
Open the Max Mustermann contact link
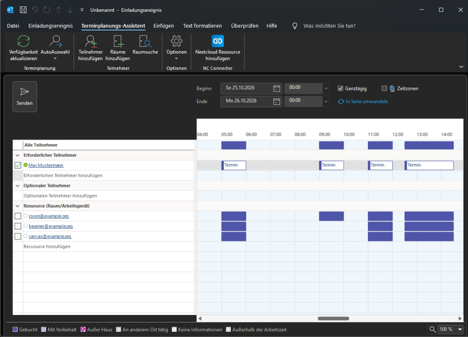46,165
